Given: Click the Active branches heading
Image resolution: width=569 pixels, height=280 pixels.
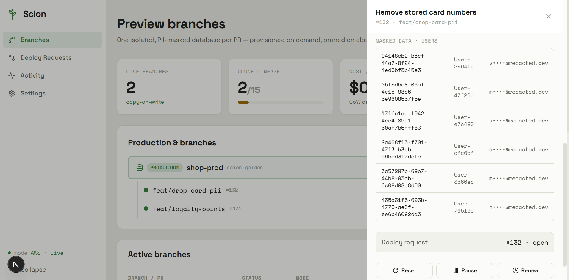Looking at the screenshot, I should click(159, 254).
